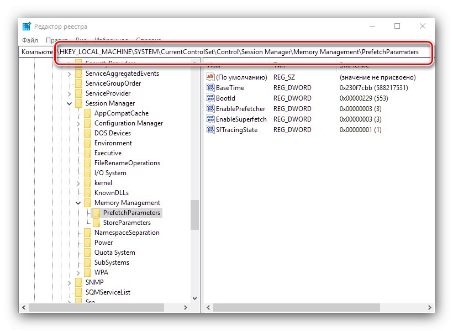The height and width of the screenshot is (331, 453).
Task: Click the kernel folder icon
Action: click(x=87, y=183)
